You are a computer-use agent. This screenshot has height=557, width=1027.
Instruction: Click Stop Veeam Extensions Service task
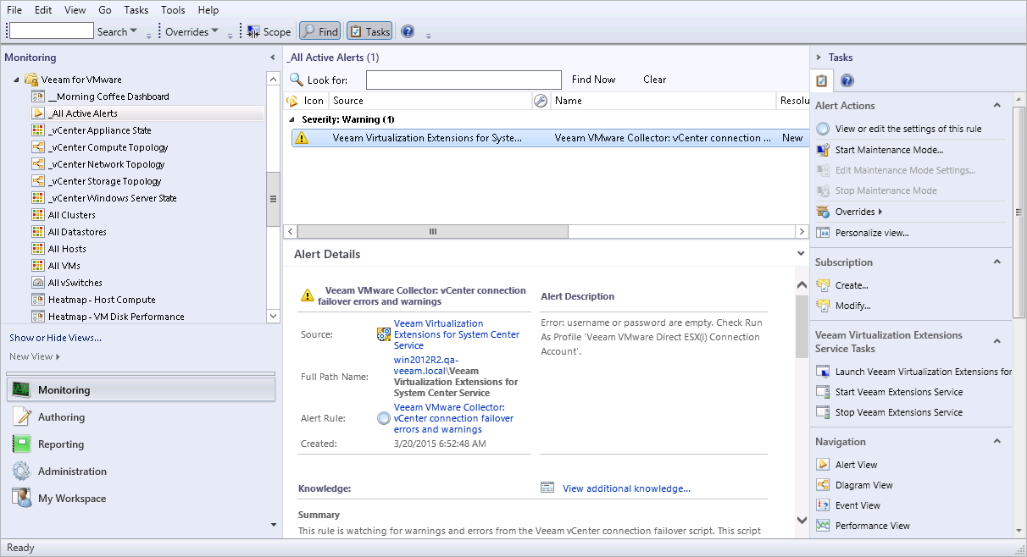tap(899, 412)
